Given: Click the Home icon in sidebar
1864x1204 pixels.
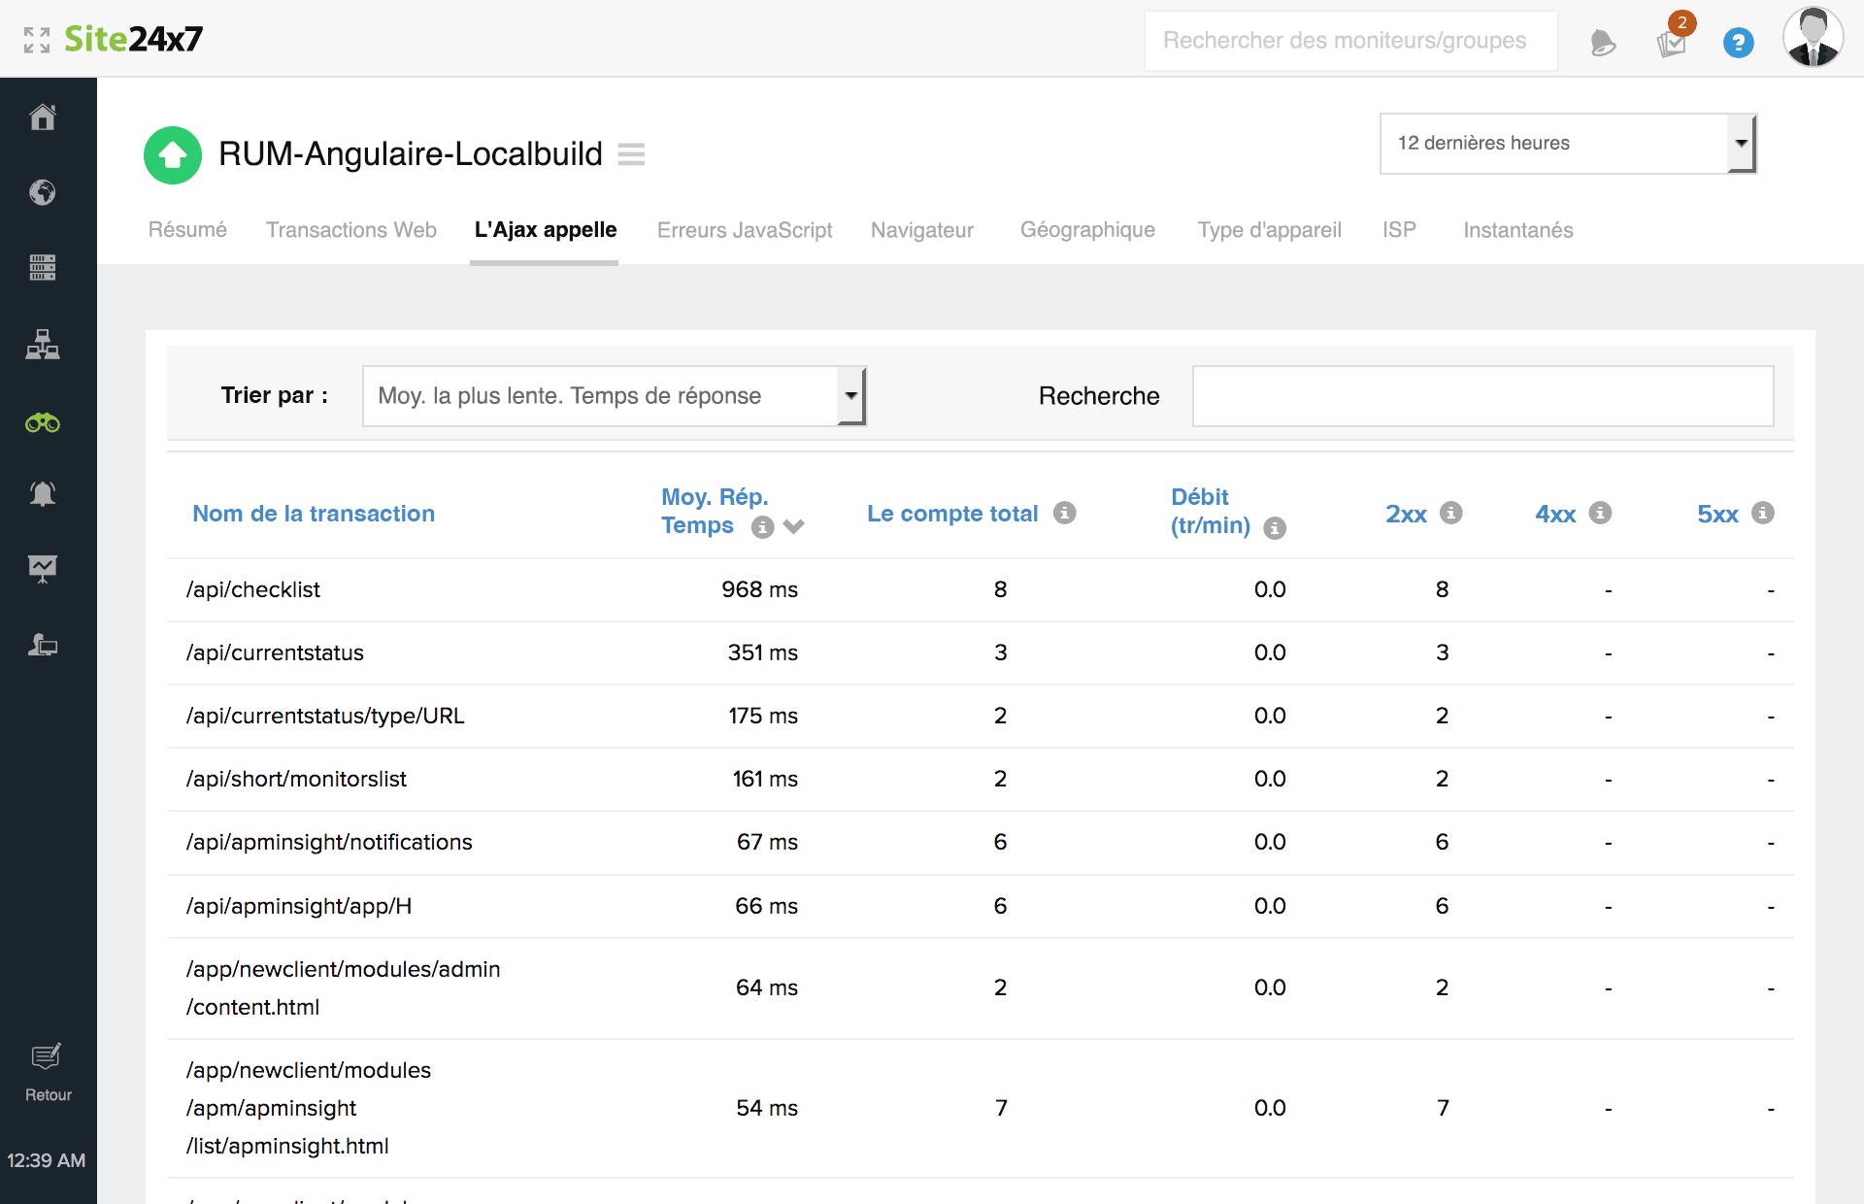Looking at the screenshot, I should pos(43,117).
